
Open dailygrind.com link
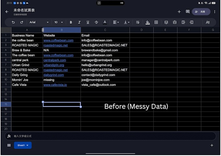tap(54, 75)
